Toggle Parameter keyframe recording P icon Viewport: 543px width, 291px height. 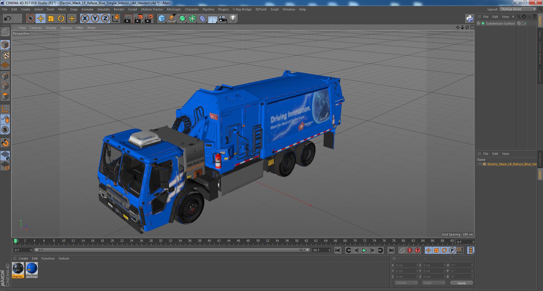point(452,250)
